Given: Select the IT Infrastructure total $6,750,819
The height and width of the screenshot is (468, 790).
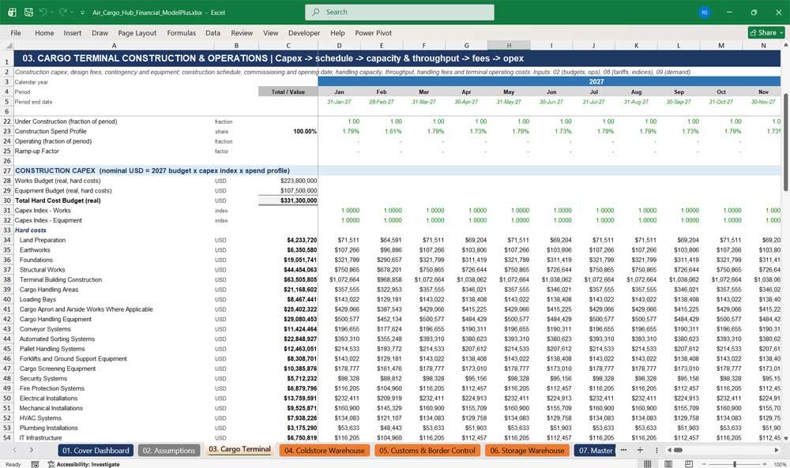Looking at the screenshot, I should (288, 438).
